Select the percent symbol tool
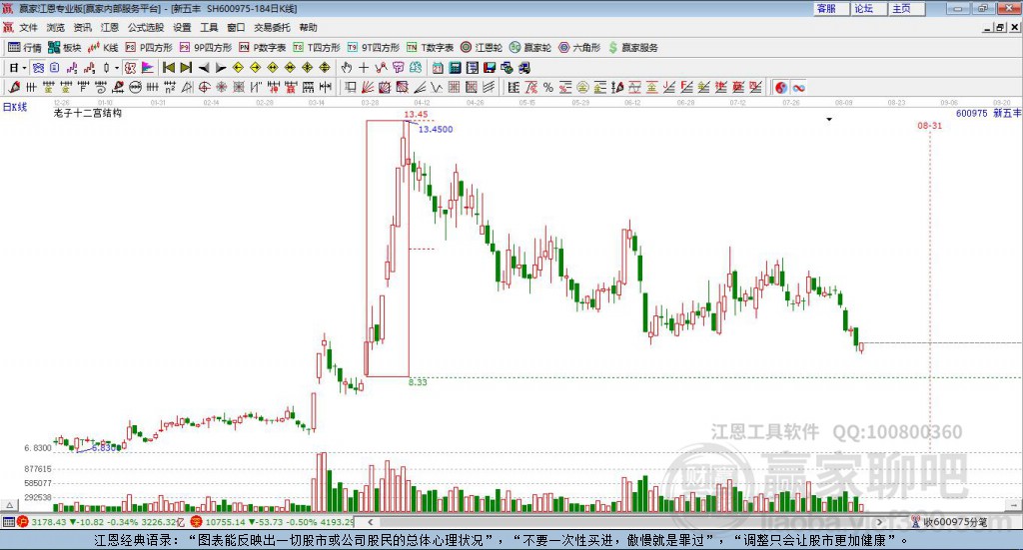 click(x=548, y=87)
